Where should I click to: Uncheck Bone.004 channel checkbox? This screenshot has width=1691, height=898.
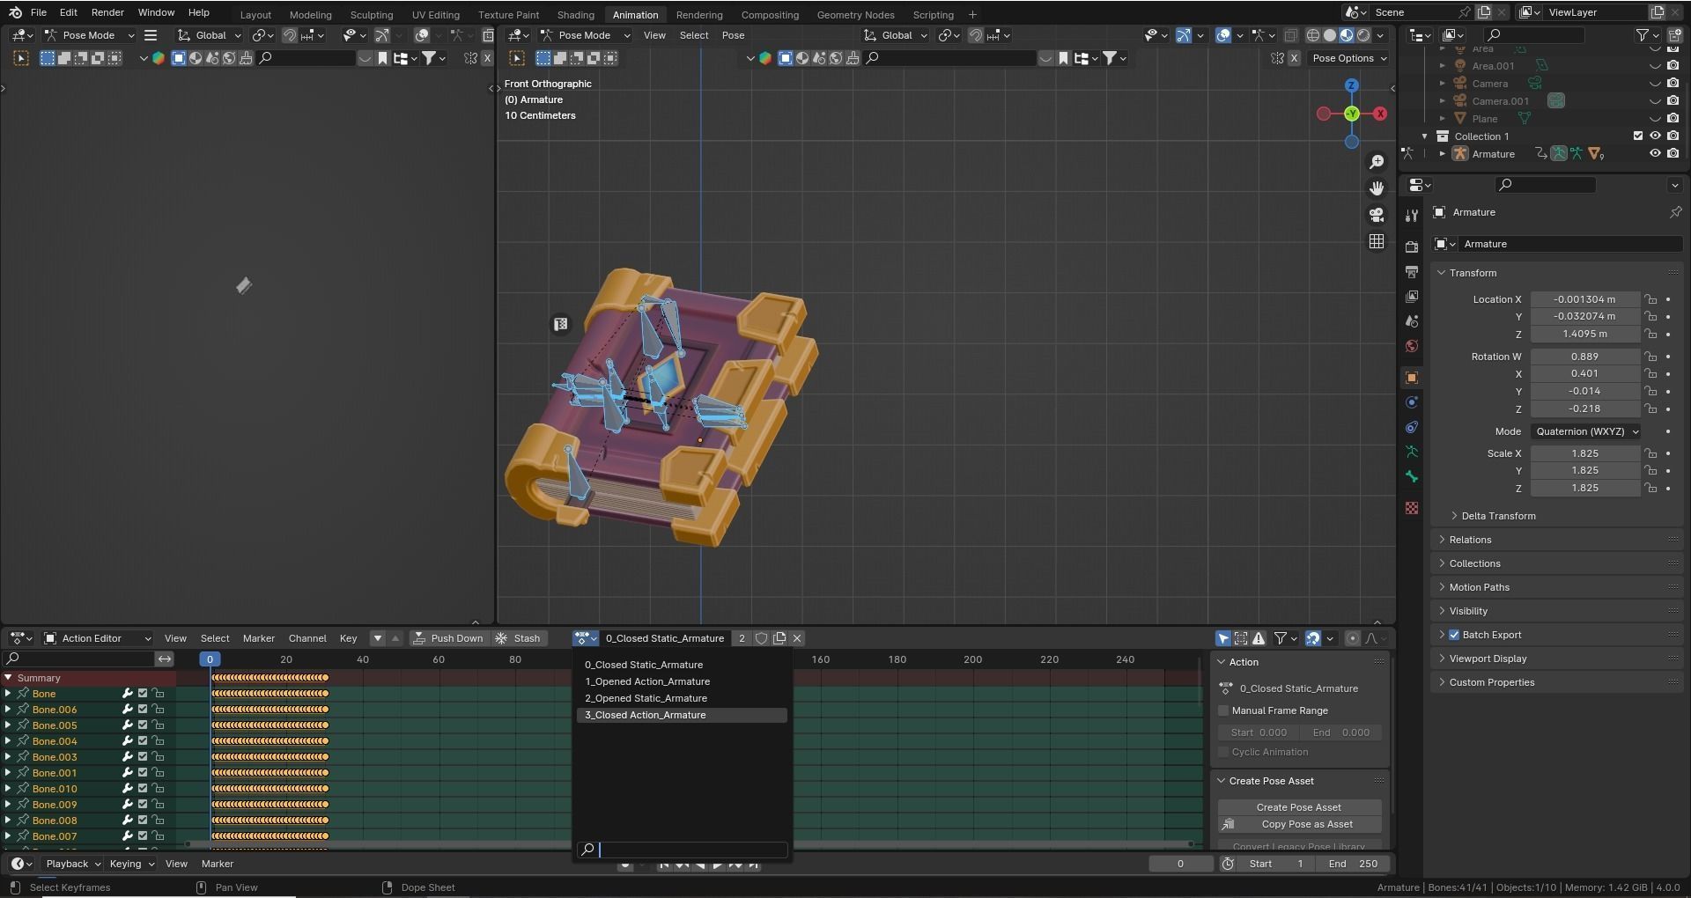[x=143, y=741]
